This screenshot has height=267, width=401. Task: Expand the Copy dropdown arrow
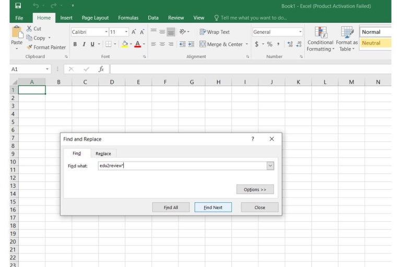(50, 38)
